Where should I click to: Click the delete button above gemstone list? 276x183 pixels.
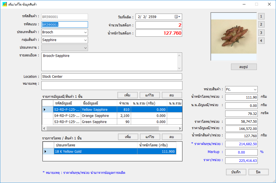[172, 95]
